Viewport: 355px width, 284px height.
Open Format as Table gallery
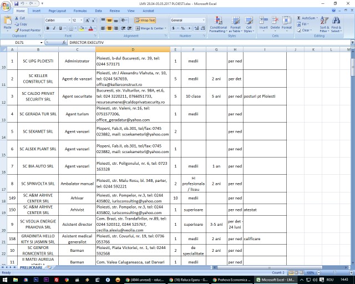click(x=235, y=24)
